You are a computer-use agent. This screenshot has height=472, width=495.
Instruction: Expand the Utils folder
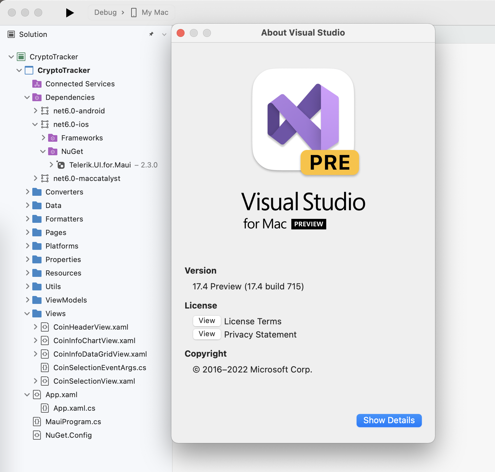tap(27, 286)
